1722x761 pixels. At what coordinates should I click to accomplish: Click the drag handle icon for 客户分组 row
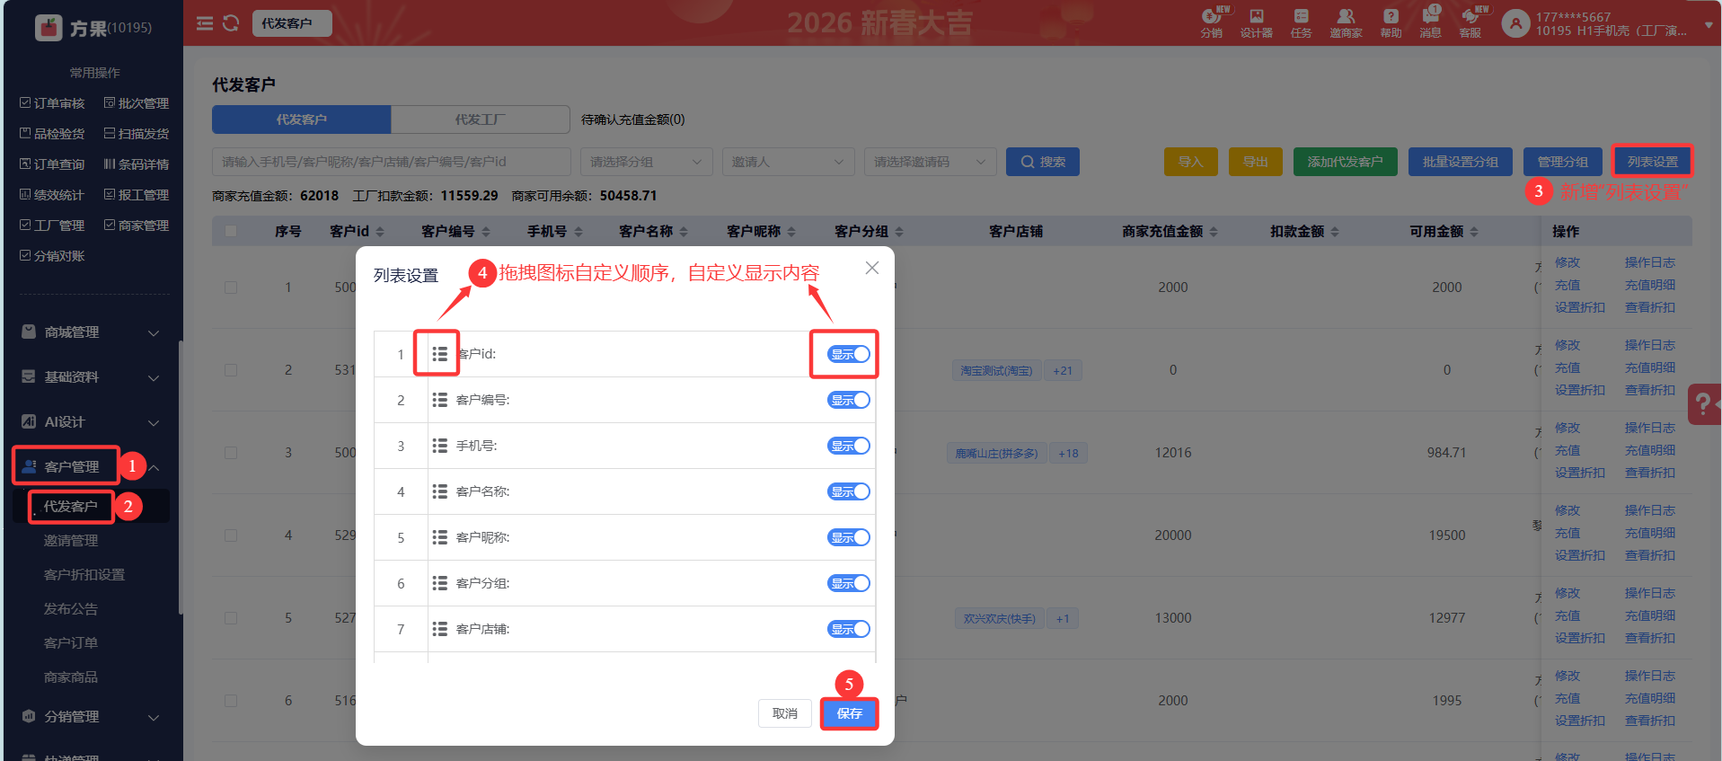pyautogui.click(x=439, y=583)
